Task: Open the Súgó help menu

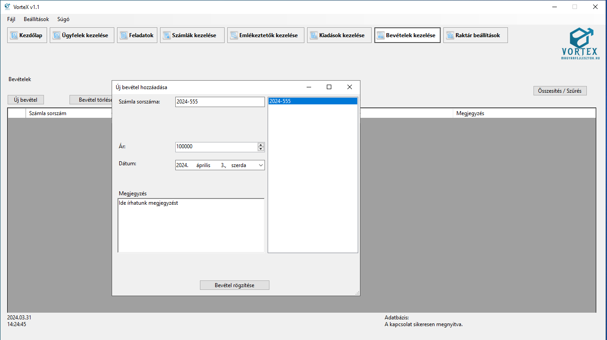Action: coord(63,19)
